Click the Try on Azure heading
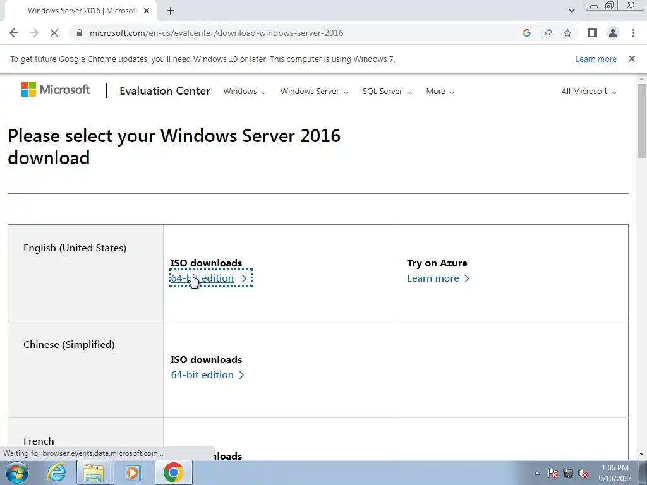 tap(437, 263)
